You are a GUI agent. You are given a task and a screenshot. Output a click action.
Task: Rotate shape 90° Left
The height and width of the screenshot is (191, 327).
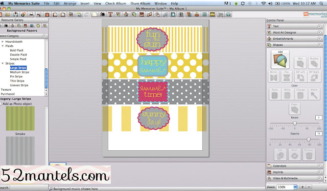(300, 76)
